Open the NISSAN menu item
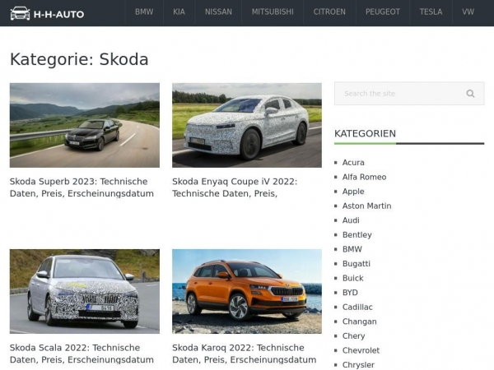This screenshot has height=370, width=494. (x=218, y=12)
